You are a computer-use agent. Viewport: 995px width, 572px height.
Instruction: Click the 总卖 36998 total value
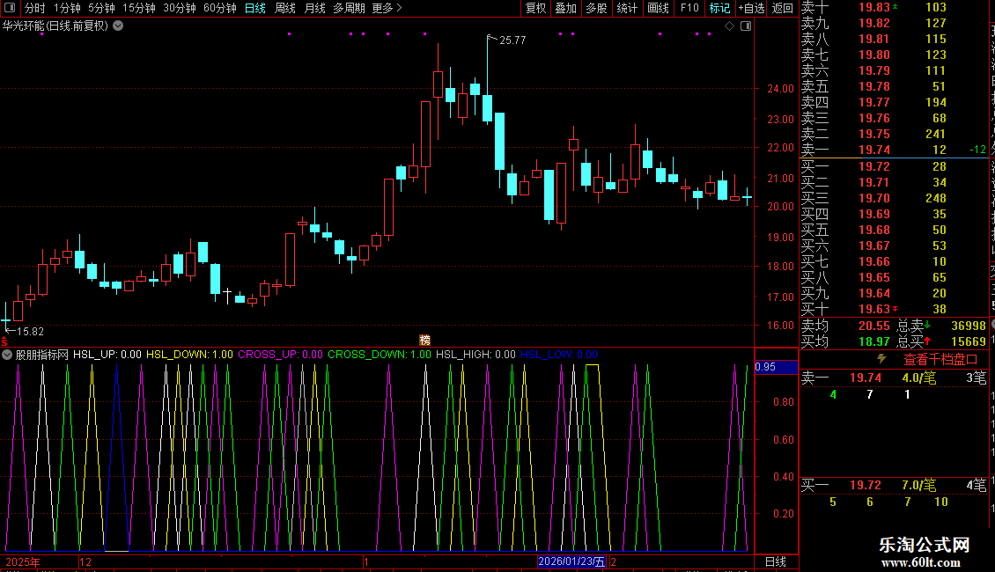coord(941,326)
